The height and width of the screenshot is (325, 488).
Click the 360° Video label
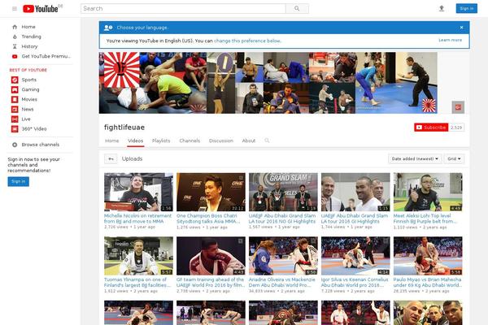pos(34,128)
